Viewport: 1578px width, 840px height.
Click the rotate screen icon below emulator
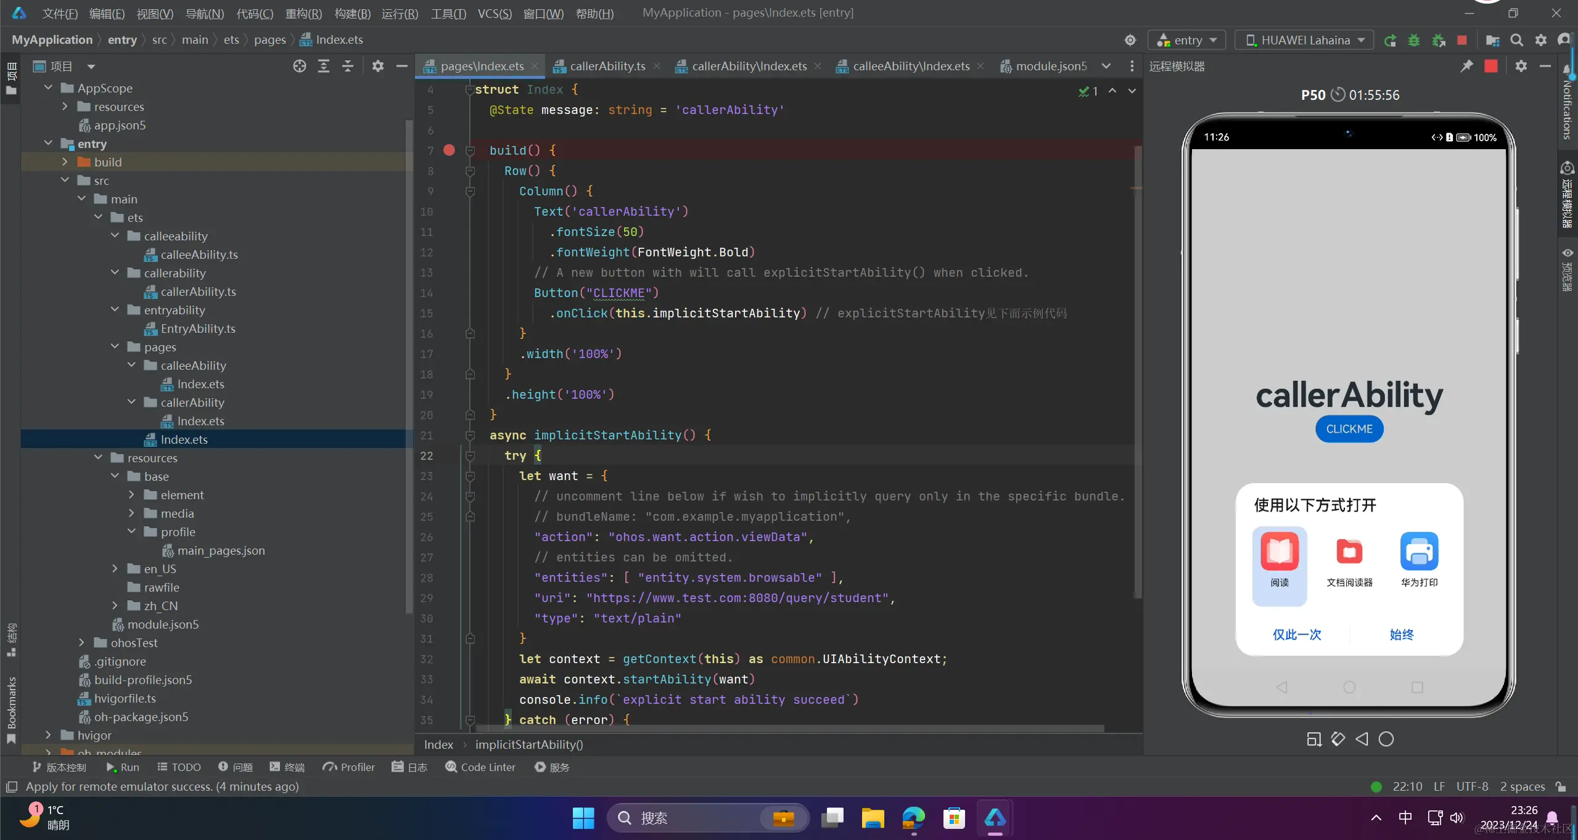[1338, 739]
